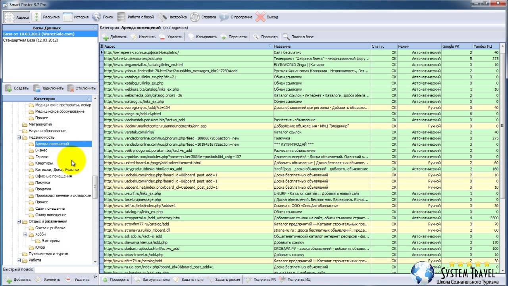
Task: Select Стандартная База (12.03.2012)
Action: (x=50, y=41)
